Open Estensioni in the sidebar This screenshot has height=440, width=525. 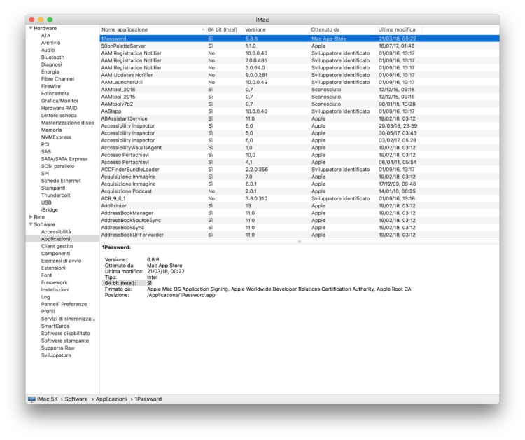tap(53, 268)
